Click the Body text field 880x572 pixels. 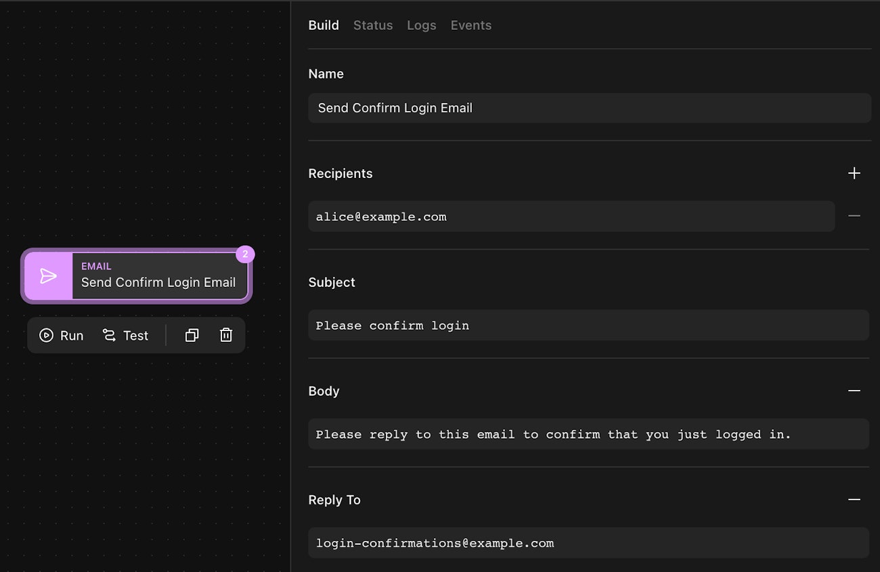(x=588, y=434)
